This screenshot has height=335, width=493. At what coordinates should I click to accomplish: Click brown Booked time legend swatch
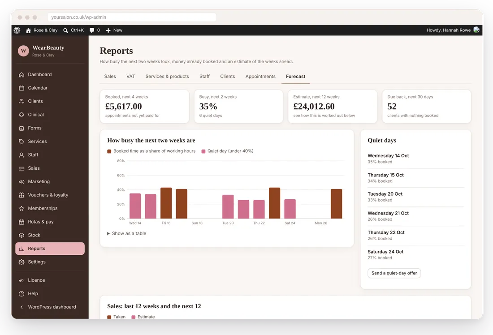pyautogui.click(x=109, y=151)
